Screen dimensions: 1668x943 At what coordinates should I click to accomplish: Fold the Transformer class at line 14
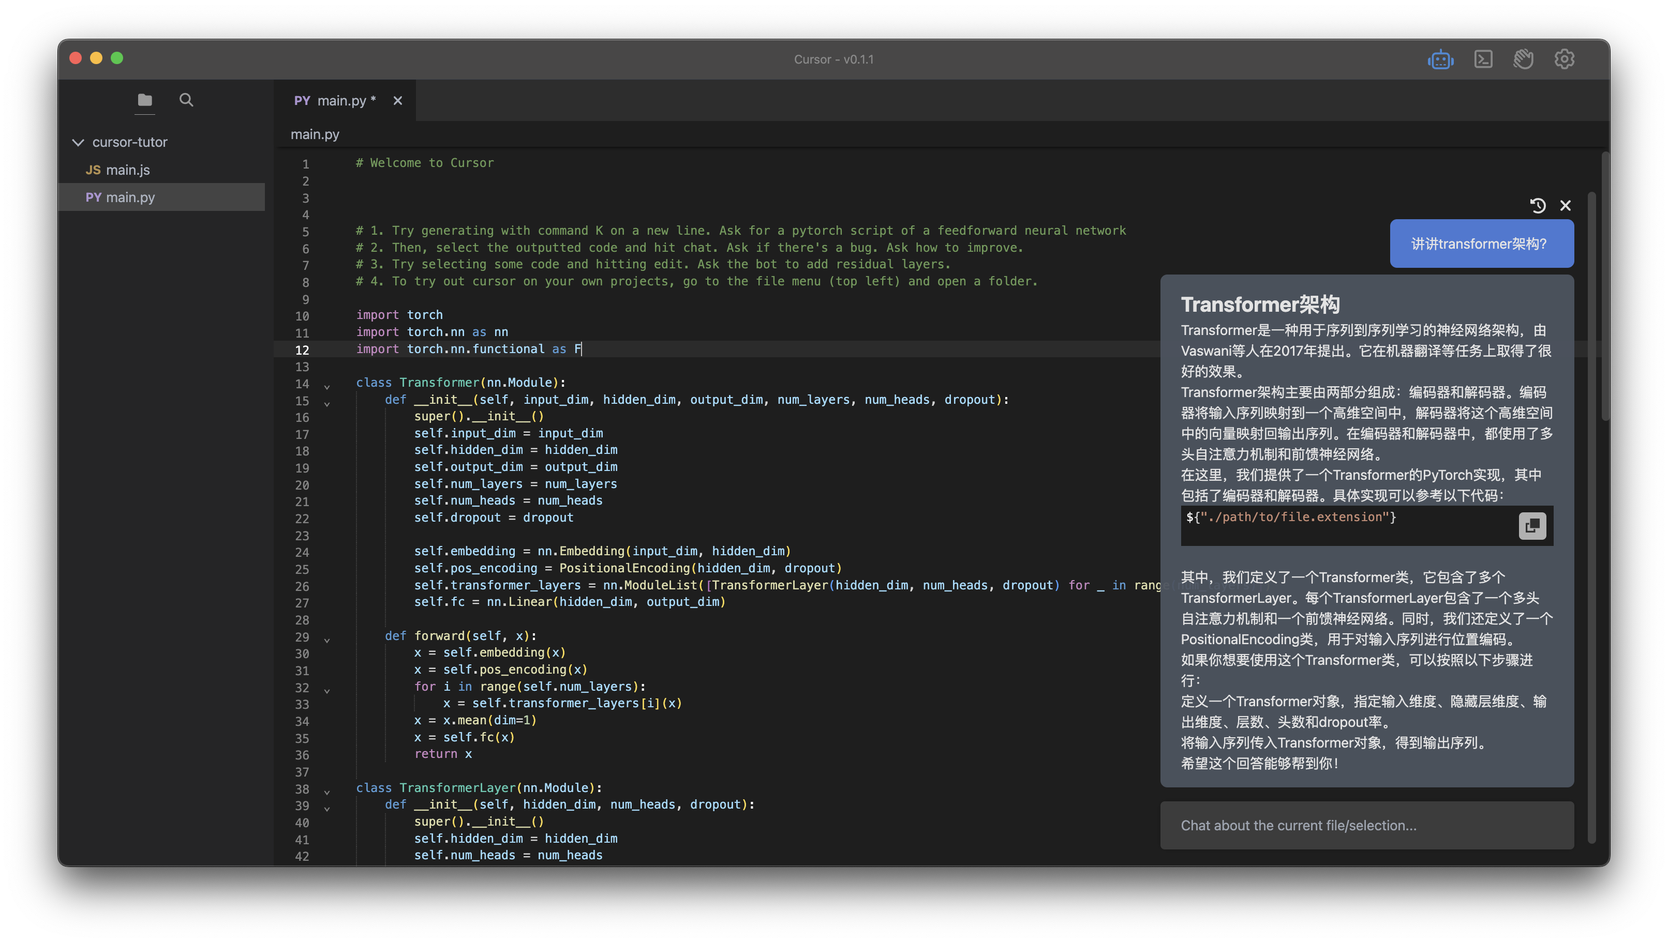click(x=327, y=387)
